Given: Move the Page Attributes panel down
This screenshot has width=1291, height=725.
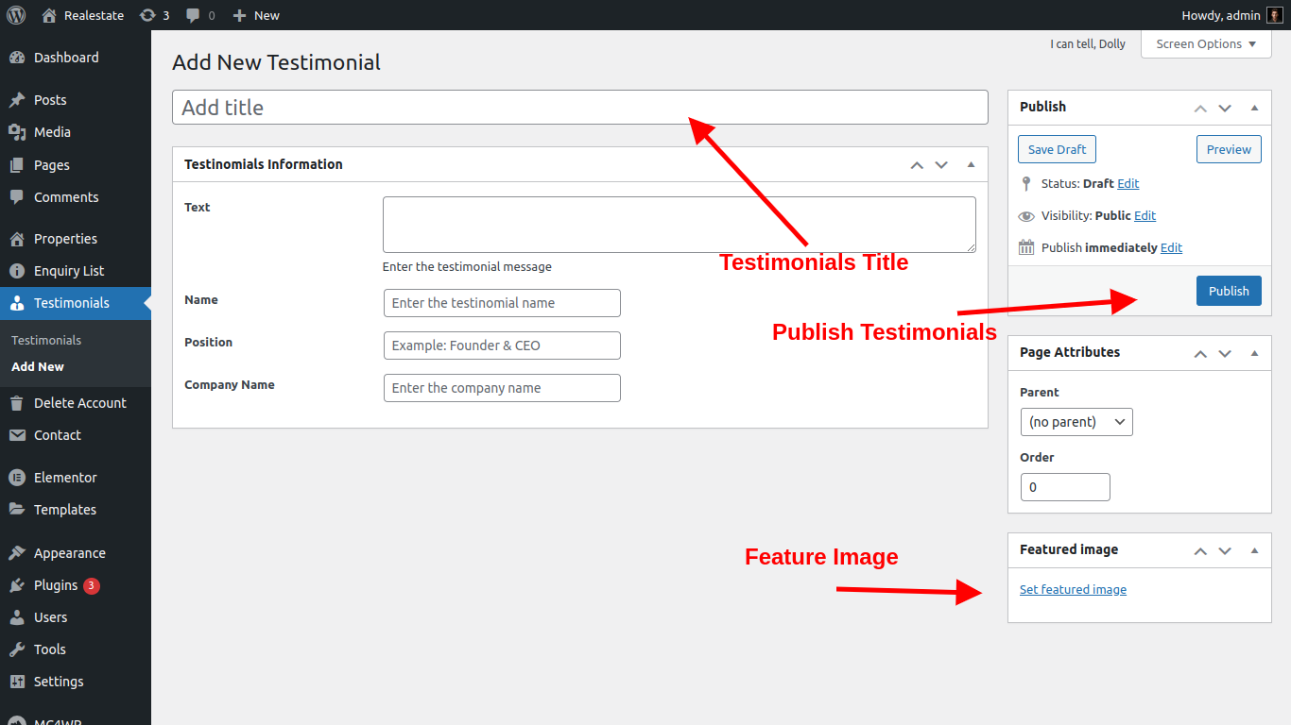Looking at the screenshot, I should (x=1225, y=353).
